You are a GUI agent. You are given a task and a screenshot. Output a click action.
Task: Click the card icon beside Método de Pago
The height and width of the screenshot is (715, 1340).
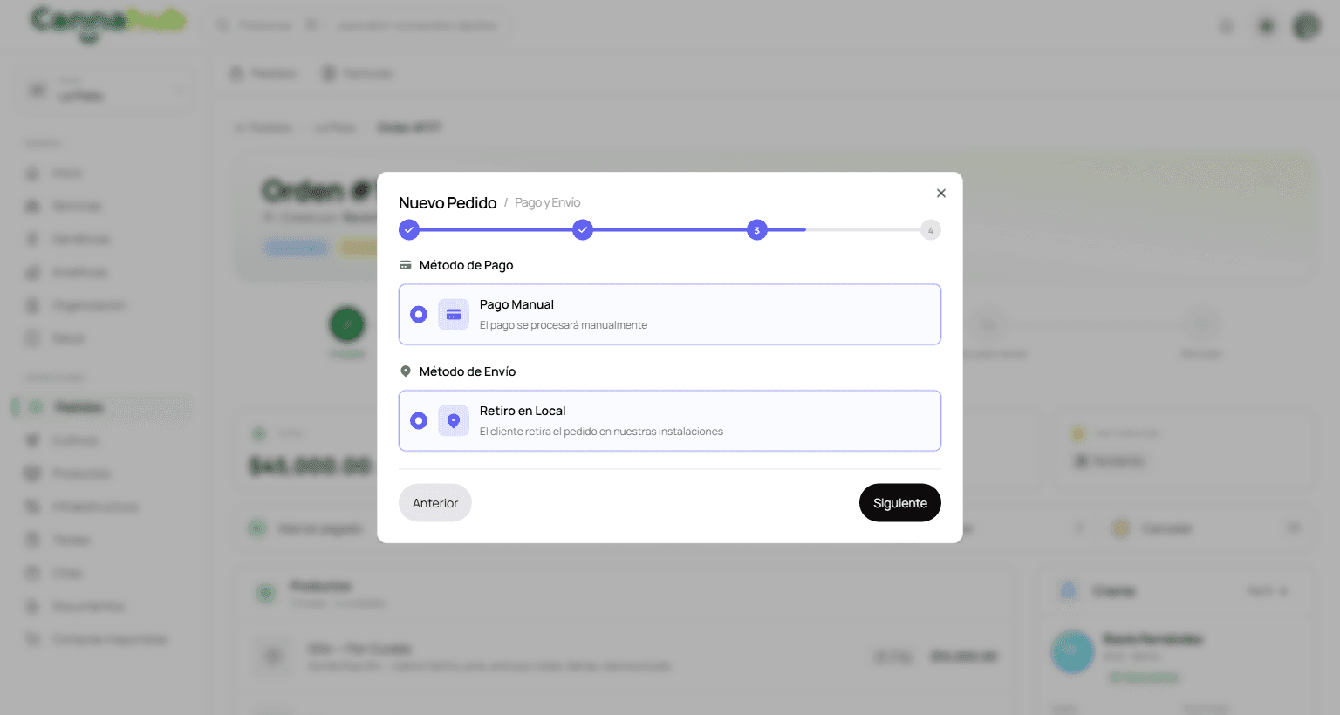[406, 265]
